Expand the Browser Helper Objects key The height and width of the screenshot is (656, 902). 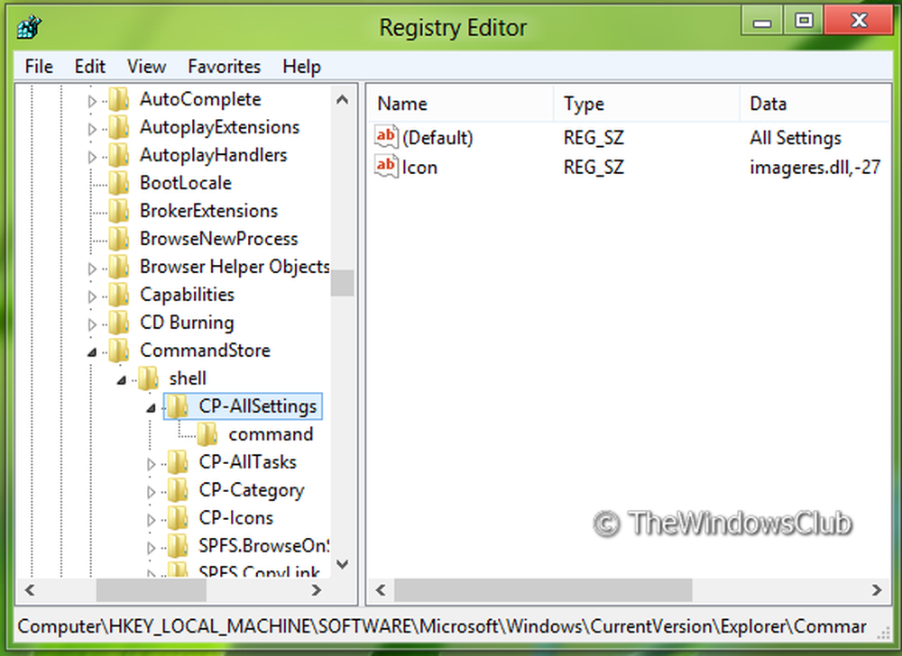(92, 269)
